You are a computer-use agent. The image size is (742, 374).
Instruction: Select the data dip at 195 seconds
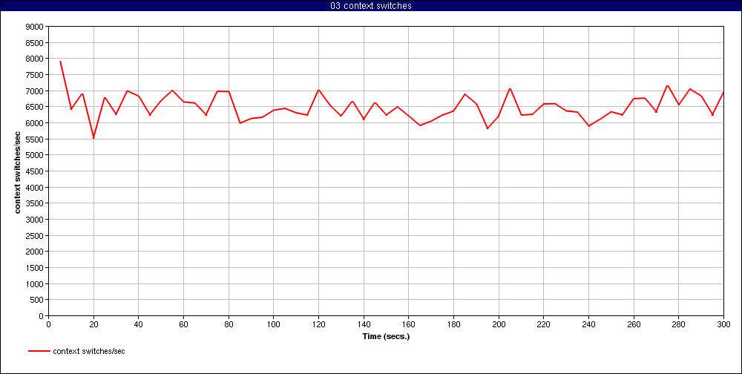(487, 128)
